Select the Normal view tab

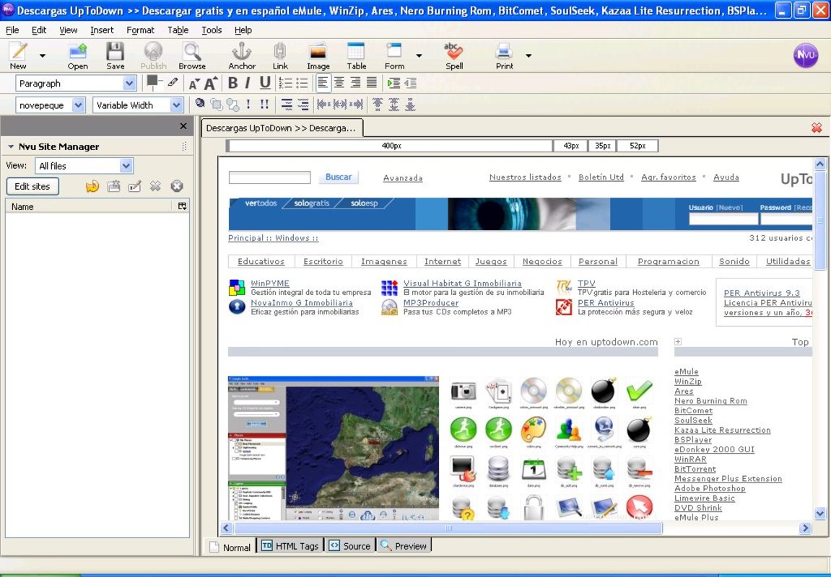230,547
